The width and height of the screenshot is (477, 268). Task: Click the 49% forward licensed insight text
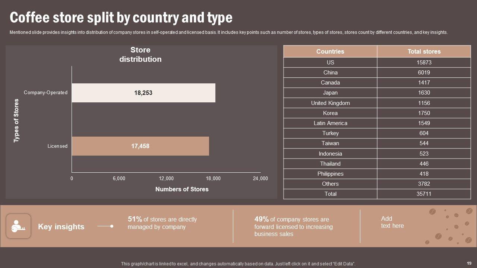click(x=293, y=226)
